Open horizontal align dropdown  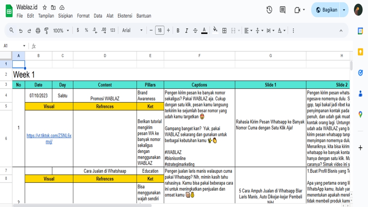tap(248, 31)
